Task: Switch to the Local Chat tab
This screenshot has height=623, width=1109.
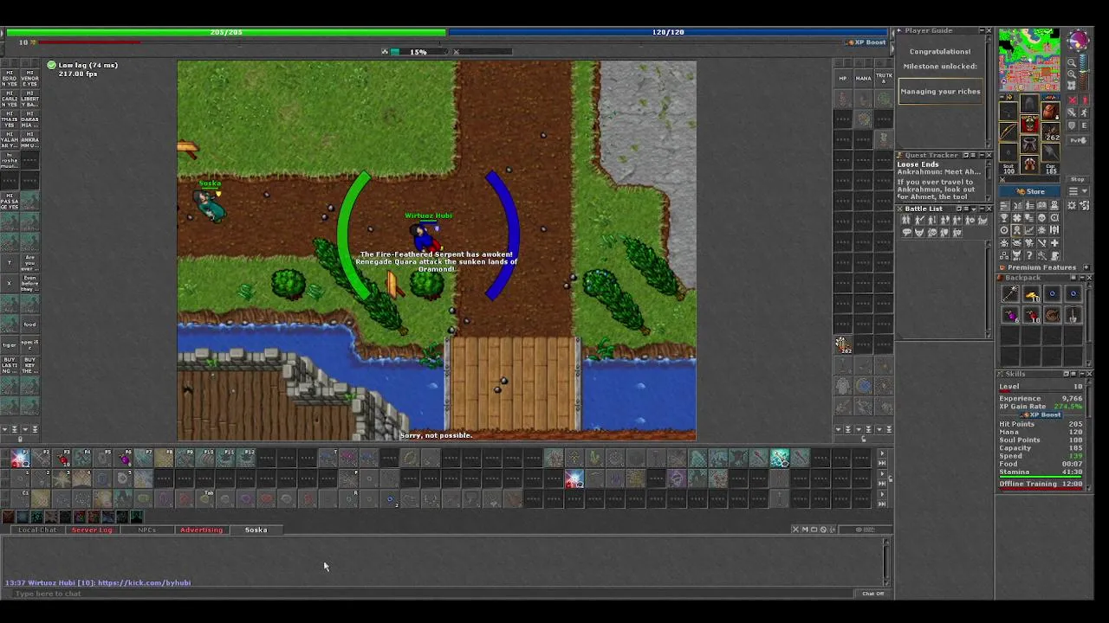Action: tap(37, 530)
